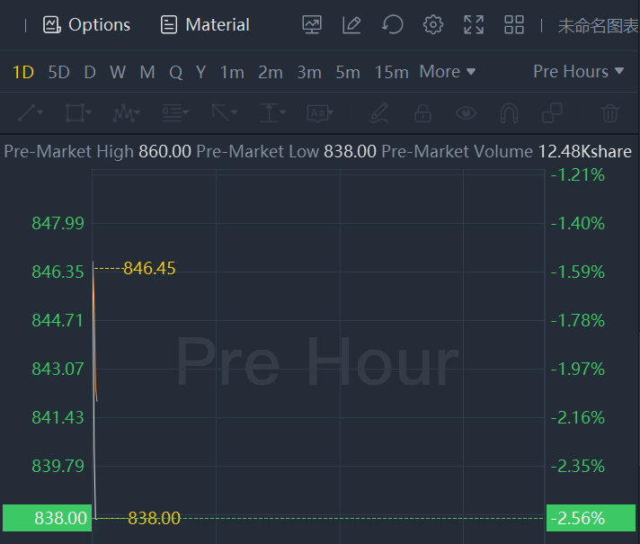Select the brush drawing tool

click(x=378, y=113)
